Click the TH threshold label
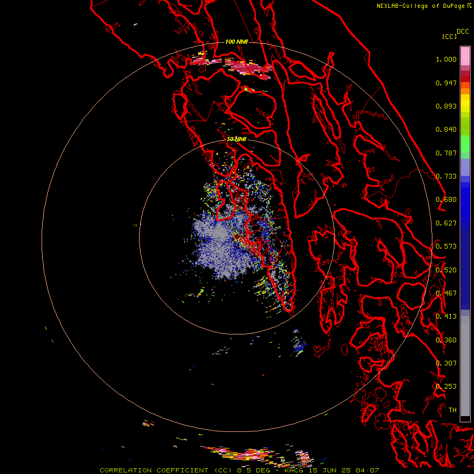This screenshot has height=474, width=474. point(452,410)
